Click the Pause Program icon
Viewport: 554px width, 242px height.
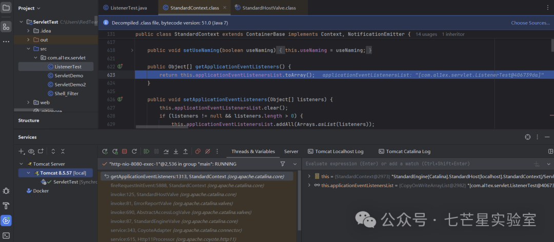(156, 151)
